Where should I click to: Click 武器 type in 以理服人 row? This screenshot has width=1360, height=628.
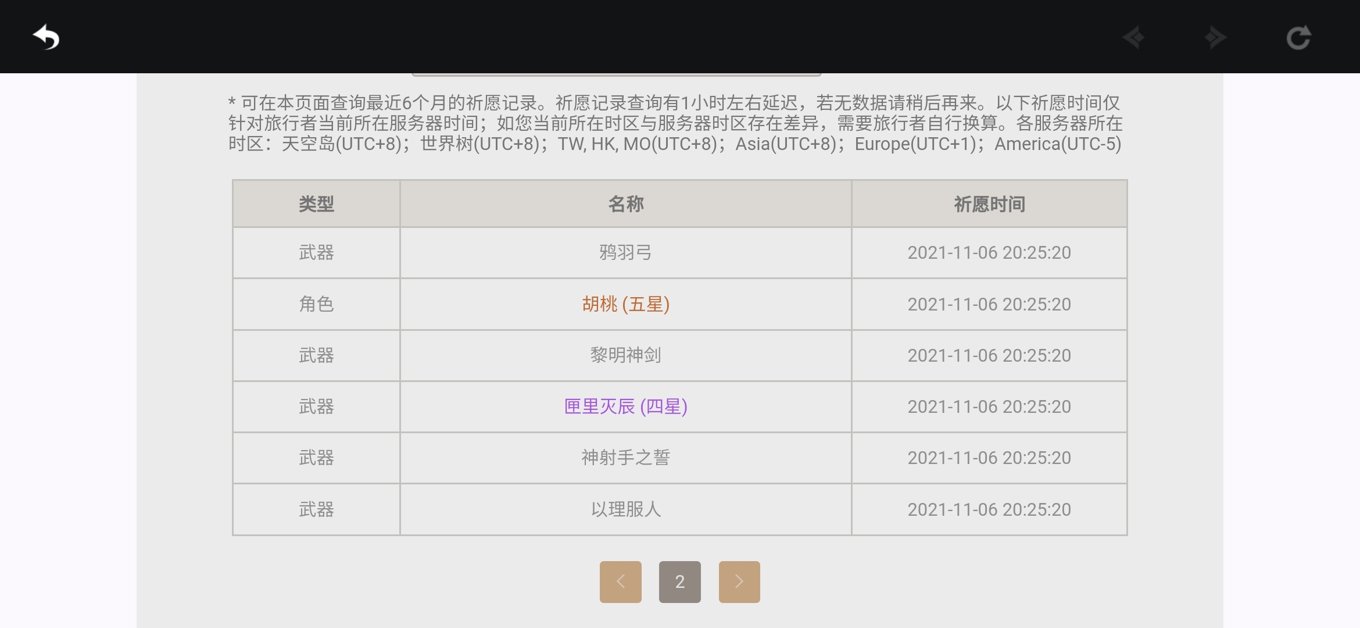click(316, 509)
